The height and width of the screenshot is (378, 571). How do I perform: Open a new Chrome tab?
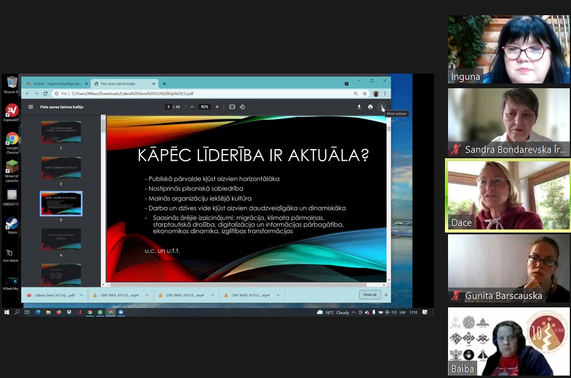pos(164,84)
